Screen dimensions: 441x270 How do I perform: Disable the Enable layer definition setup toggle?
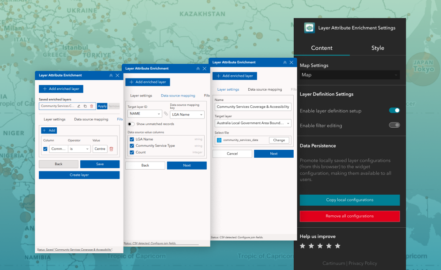(x=394, y=111)
